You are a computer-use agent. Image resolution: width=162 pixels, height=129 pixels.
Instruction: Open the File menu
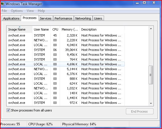(x=4, y=11)
